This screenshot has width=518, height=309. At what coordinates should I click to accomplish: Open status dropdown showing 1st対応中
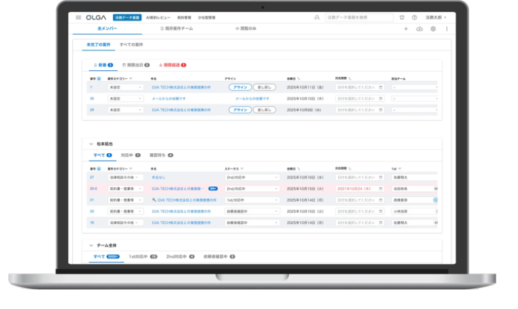[x=252, y=200]
